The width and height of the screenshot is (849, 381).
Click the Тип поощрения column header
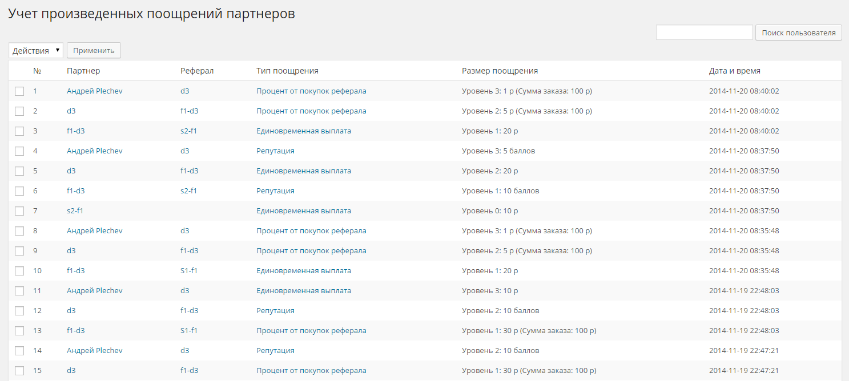coord(287,71)
